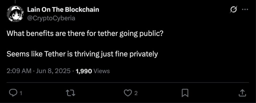This screenshot has width=256, height=103.
Task: Open the anime profile avatar
Action: (15, 13)
